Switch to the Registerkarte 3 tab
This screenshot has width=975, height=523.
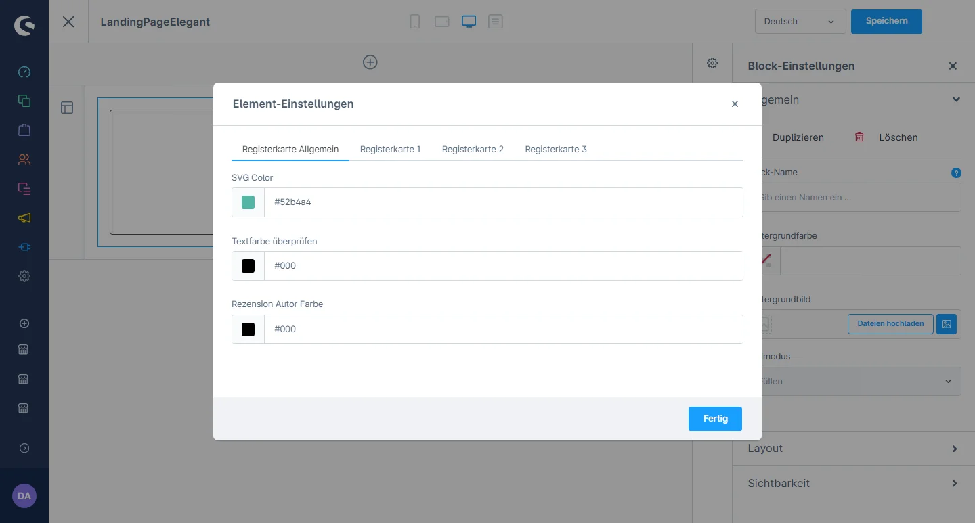tap(555, 149)
